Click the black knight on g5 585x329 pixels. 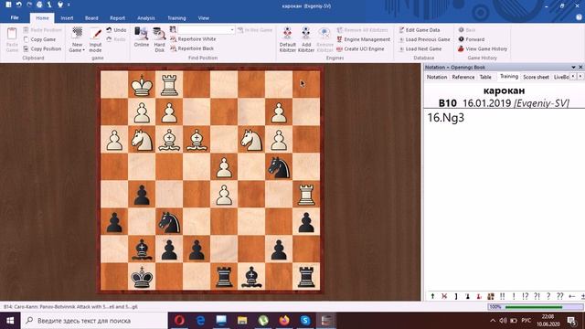click(279, 166)
